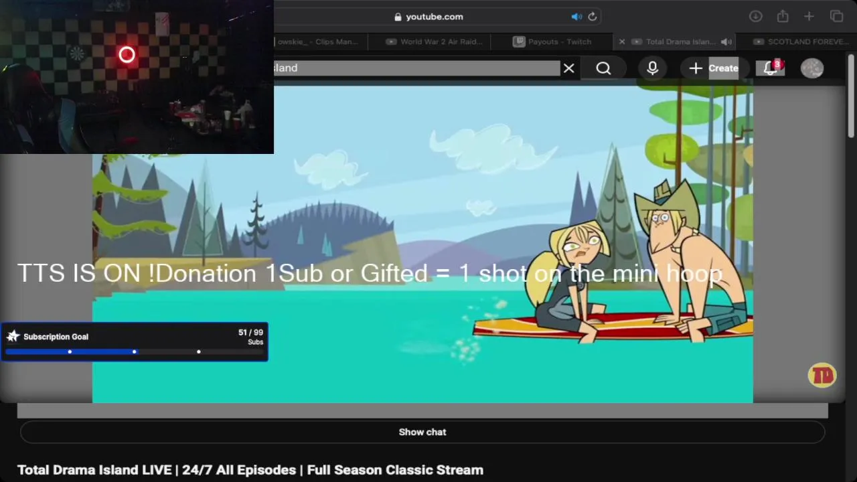Click the YouTube search magnifier button
Screen dimensions: 857x482
(x=603, y=68)
